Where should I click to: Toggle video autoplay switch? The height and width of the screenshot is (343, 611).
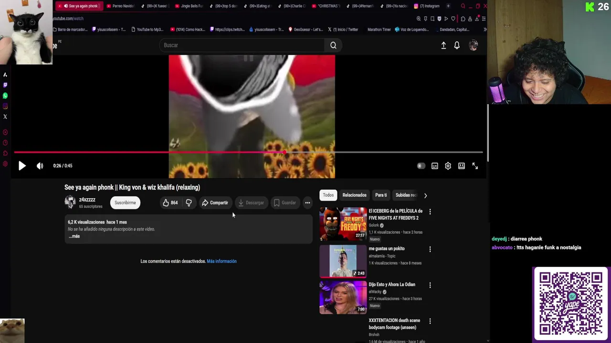tap(421, 166)
